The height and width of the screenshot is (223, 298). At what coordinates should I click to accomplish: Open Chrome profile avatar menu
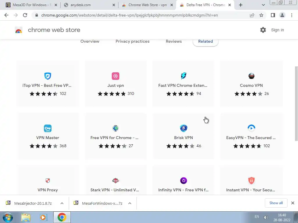[282, 15]
